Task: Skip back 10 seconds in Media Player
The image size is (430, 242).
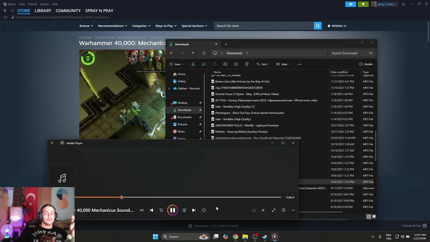Action: (x=161, y=210)
